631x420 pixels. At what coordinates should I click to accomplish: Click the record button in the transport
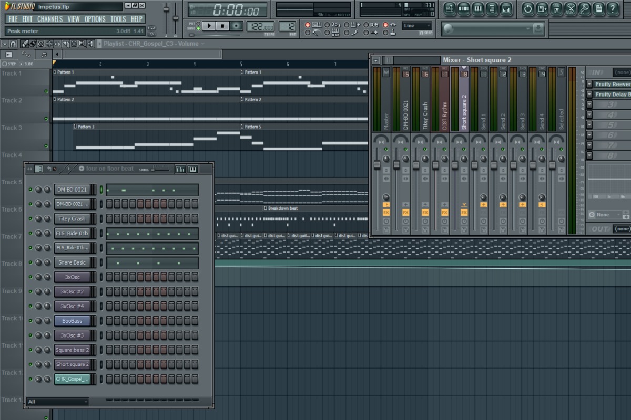click(x=237, y=26)
